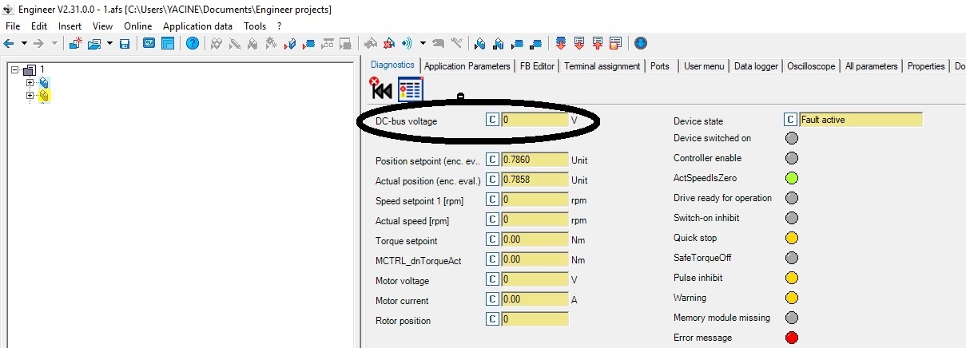Expand the blue device tree node
The width and height of the screenshot is (966, 348).
click(x=30, y=82)
